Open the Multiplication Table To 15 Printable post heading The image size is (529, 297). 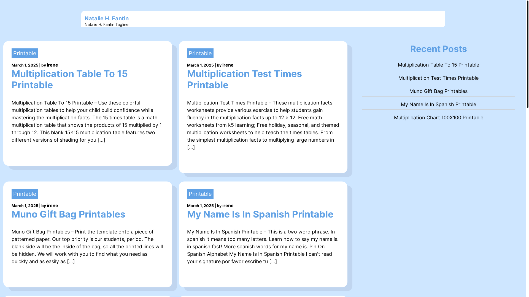pyautogui.click(x=70, y=79)
